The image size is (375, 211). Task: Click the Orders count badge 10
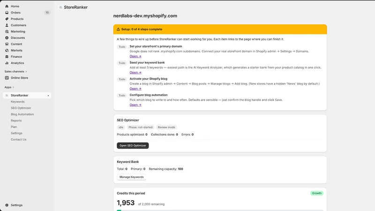(47, 13)
